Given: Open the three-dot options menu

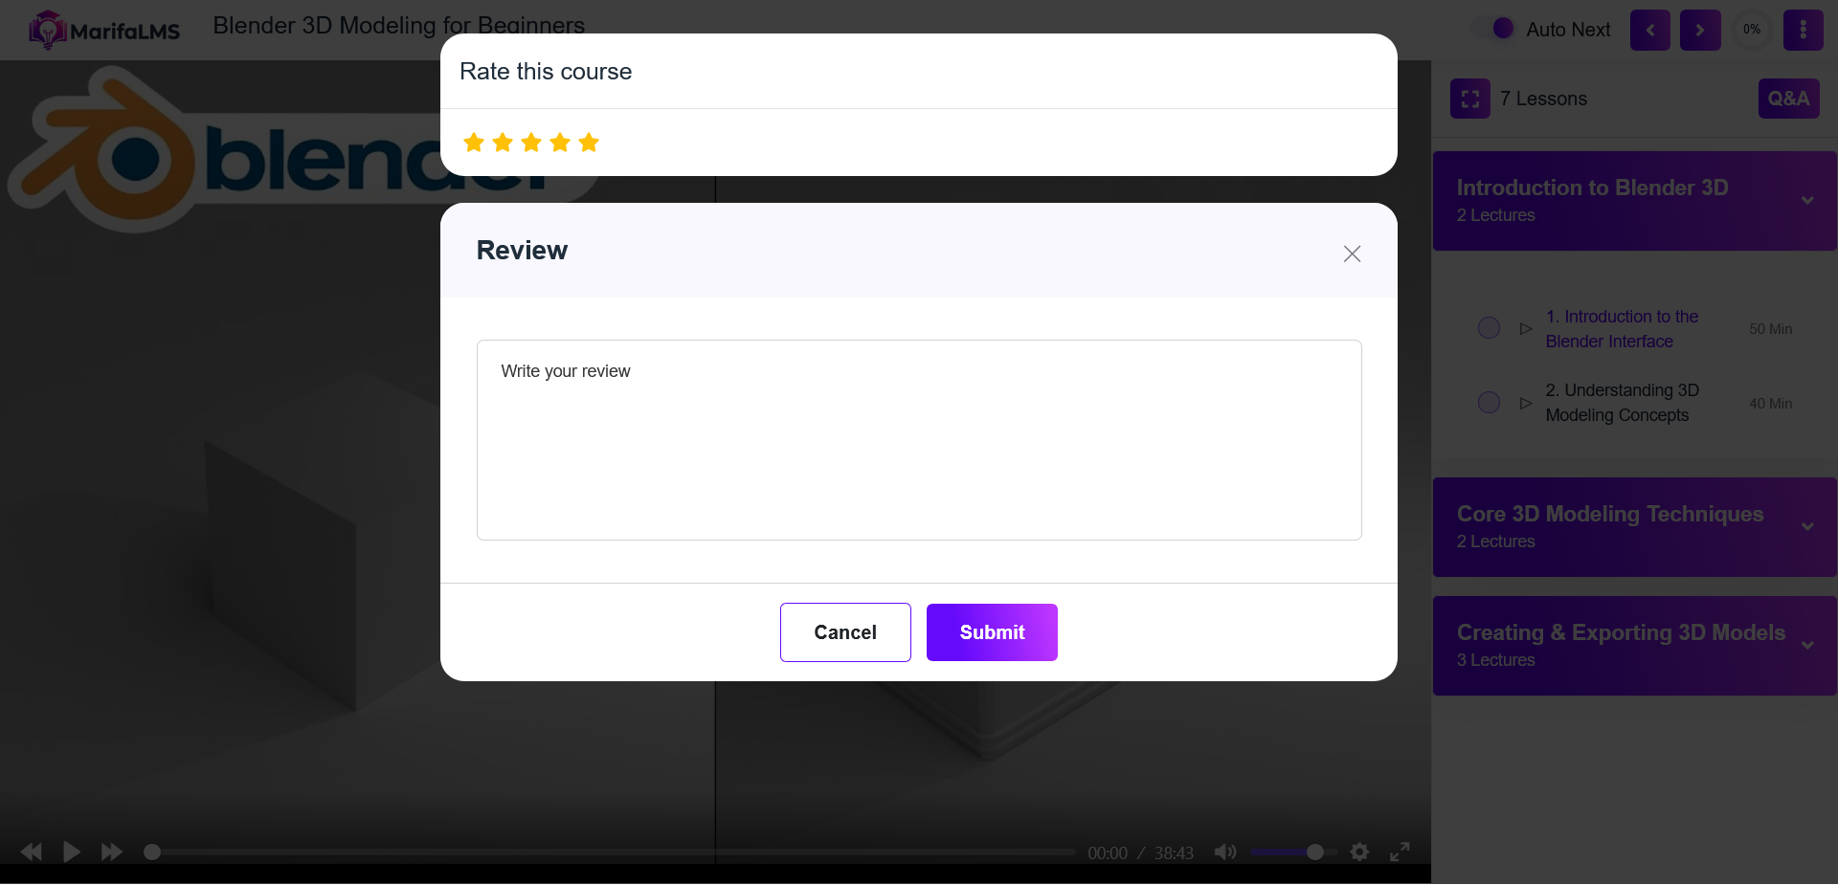Looking at the screenshot, I should point(1803,30).
